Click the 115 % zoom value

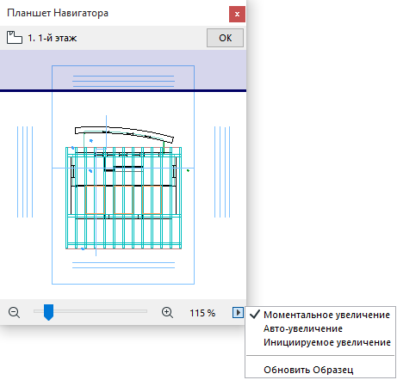pos(202,313)
